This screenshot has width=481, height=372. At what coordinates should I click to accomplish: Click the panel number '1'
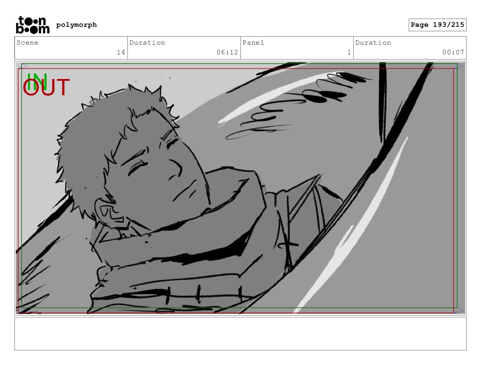[x=349, y=52]
